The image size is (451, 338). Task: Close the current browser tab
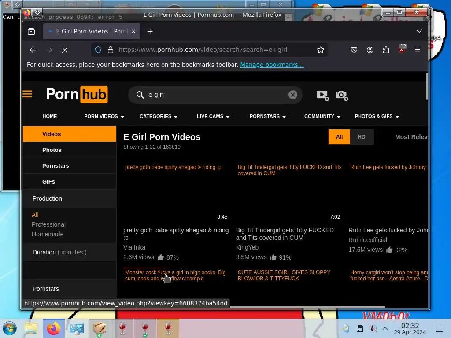pyautogui.click(x=133, y=31)
